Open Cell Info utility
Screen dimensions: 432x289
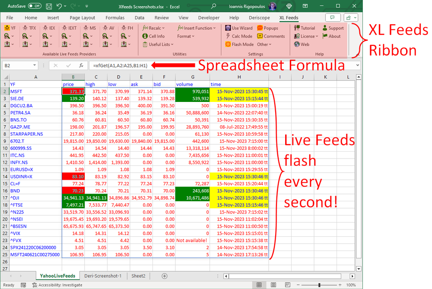click(x=153, y=36)
